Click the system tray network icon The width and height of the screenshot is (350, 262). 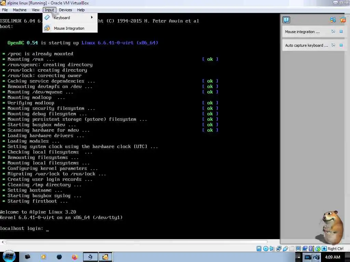point(316,257)
